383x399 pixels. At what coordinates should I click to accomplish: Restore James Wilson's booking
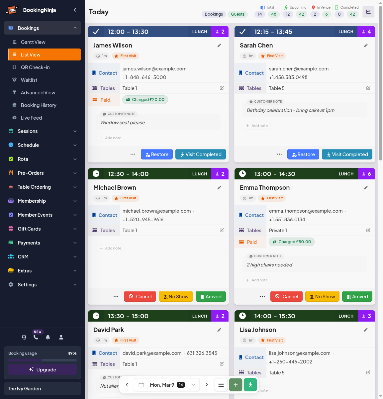click(x=157, y=154)
